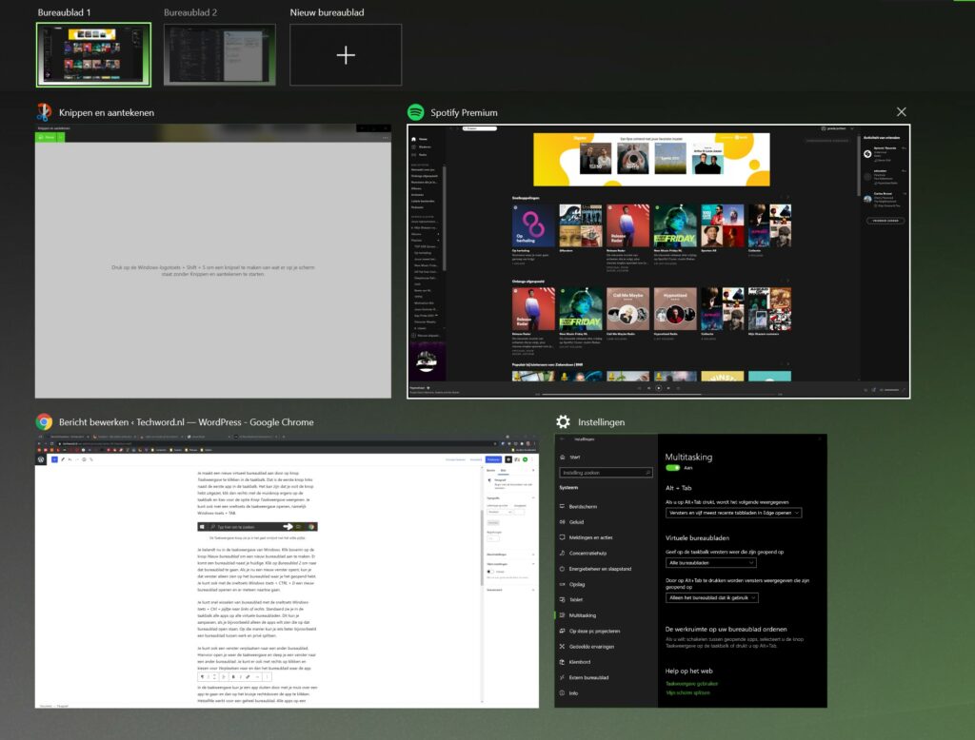Open the Call Me Maybe Radio cover

(x=628, y=309)
